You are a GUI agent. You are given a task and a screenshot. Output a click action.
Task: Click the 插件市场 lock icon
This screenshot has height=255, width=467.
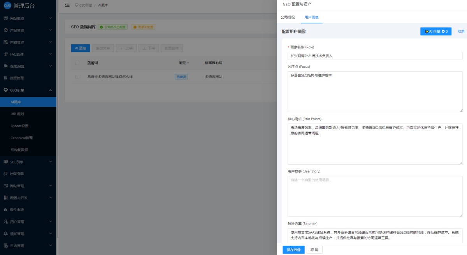coord(5,209)
